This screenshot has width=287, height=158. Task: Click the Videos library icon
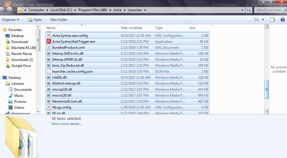[11, 108]
